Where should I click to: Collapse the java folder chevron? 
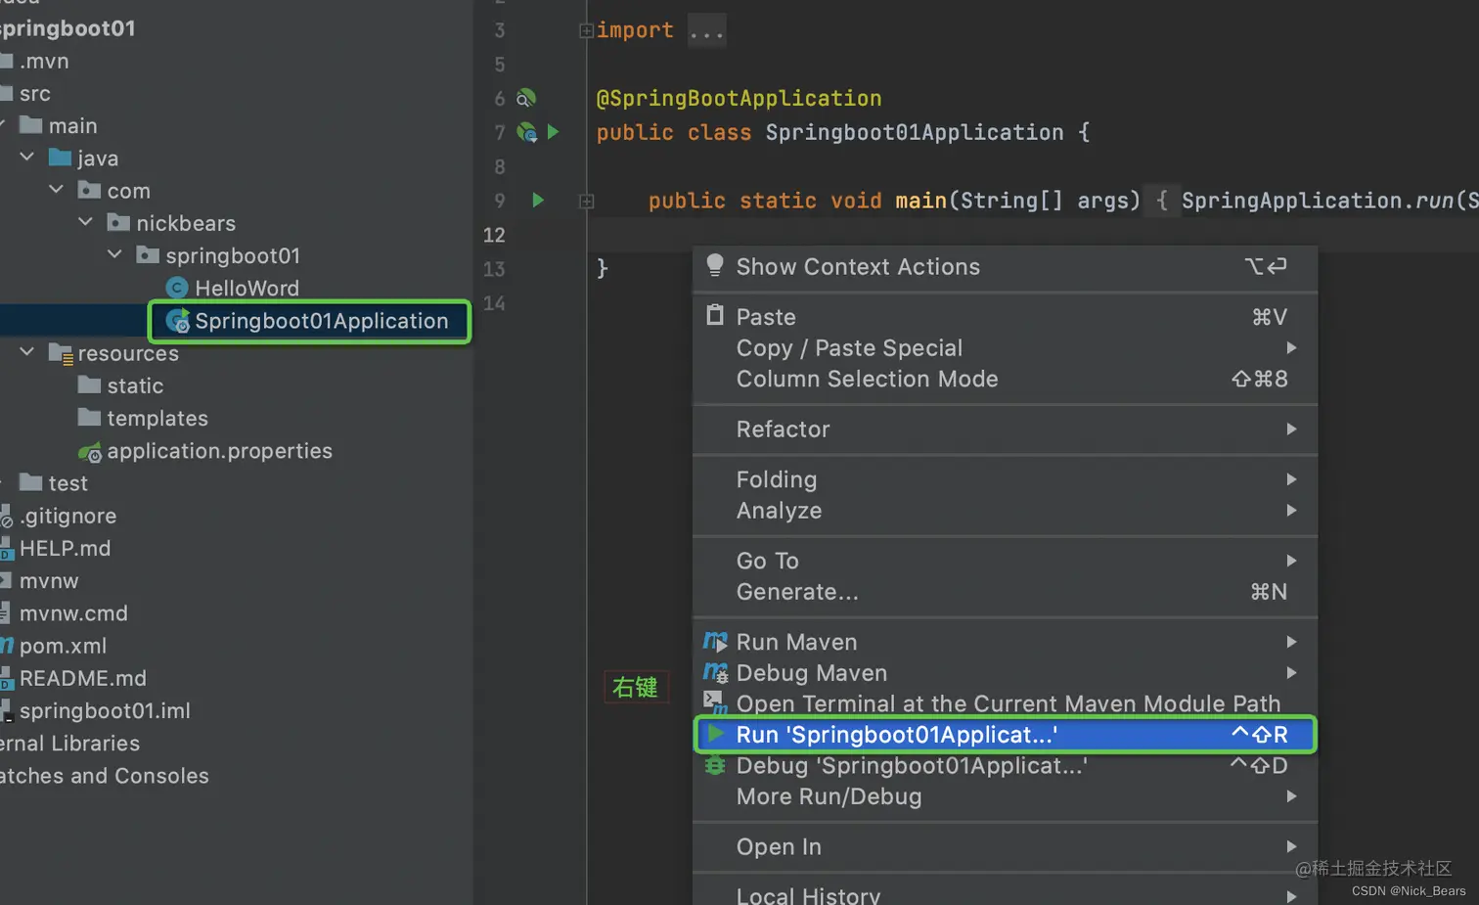[27, 157]
